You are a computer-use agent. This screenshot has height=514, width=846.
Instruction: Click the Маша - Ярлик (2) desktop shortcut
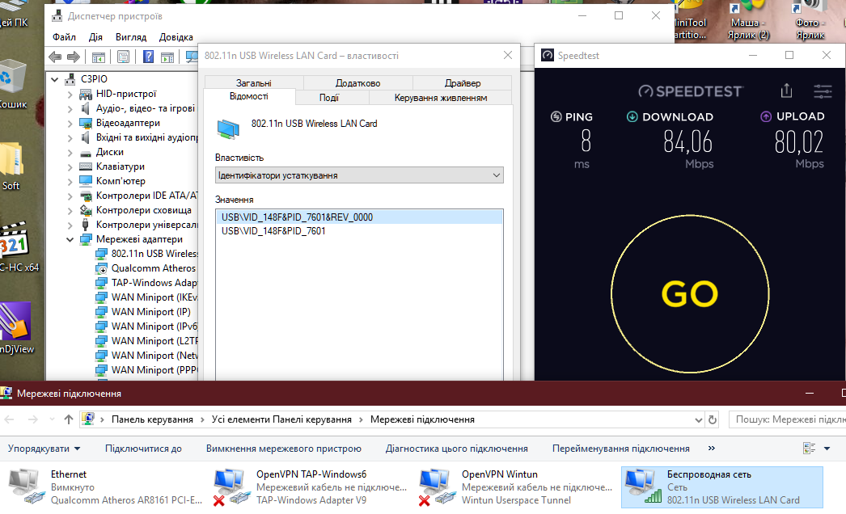tap(748, 22)
